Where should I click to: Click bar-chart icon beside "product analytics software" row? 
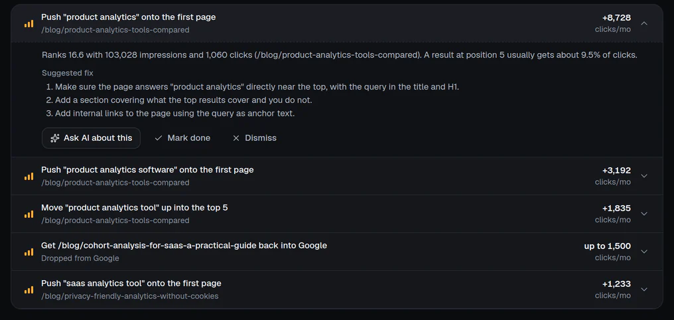[29, 176]
